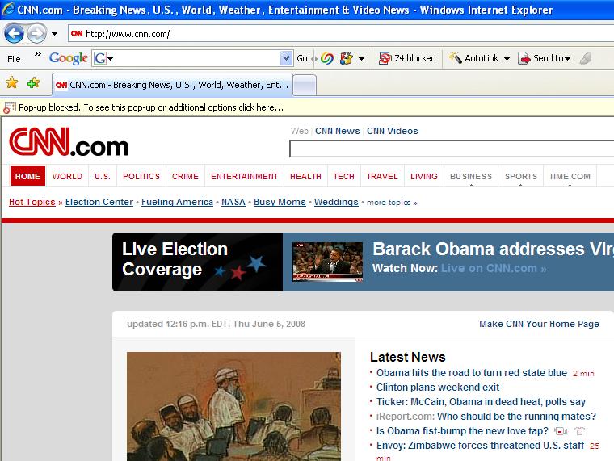
Task: Switch to the ENTERTAINMENT navigation tab
Action: tap(244, 176)
